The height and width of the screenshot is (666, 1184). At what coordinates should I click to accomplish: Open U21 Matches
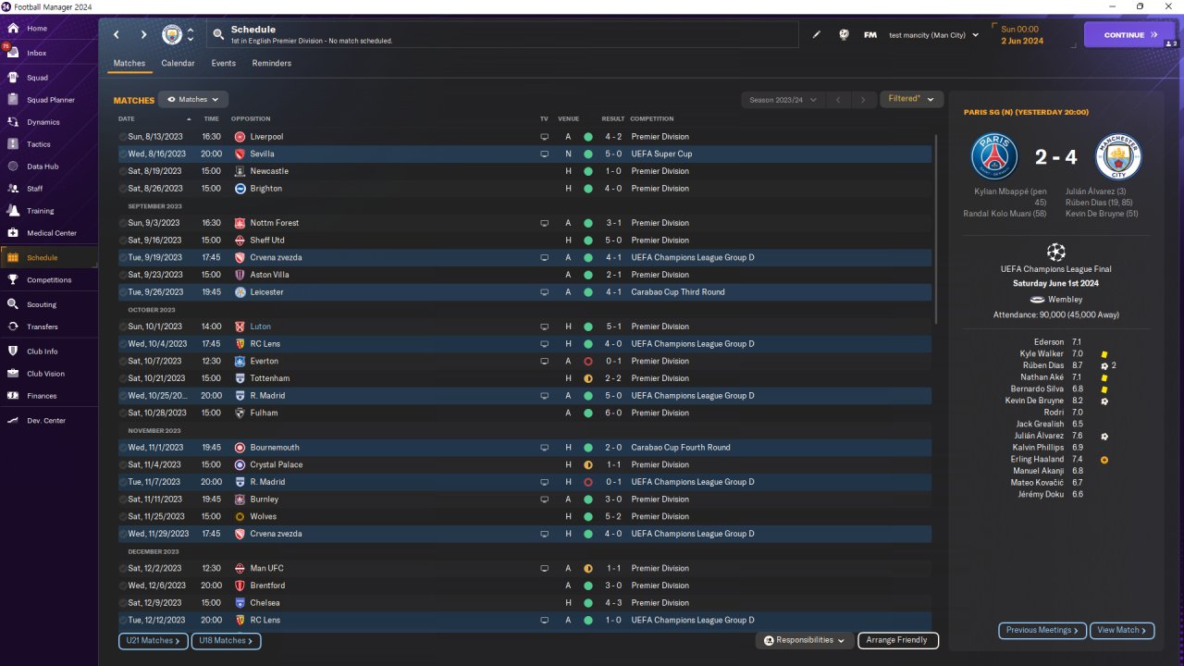(154, 640)
